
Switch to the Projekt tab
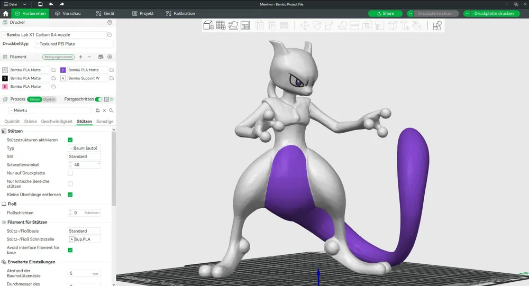[143, 14]
